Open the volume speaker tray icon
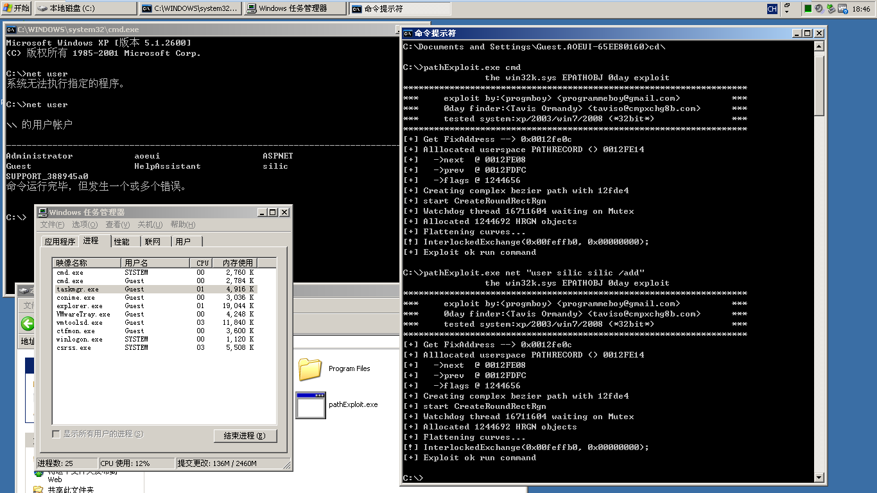The height and width of the screenshot is (493, 877). (x=819, y=8)
